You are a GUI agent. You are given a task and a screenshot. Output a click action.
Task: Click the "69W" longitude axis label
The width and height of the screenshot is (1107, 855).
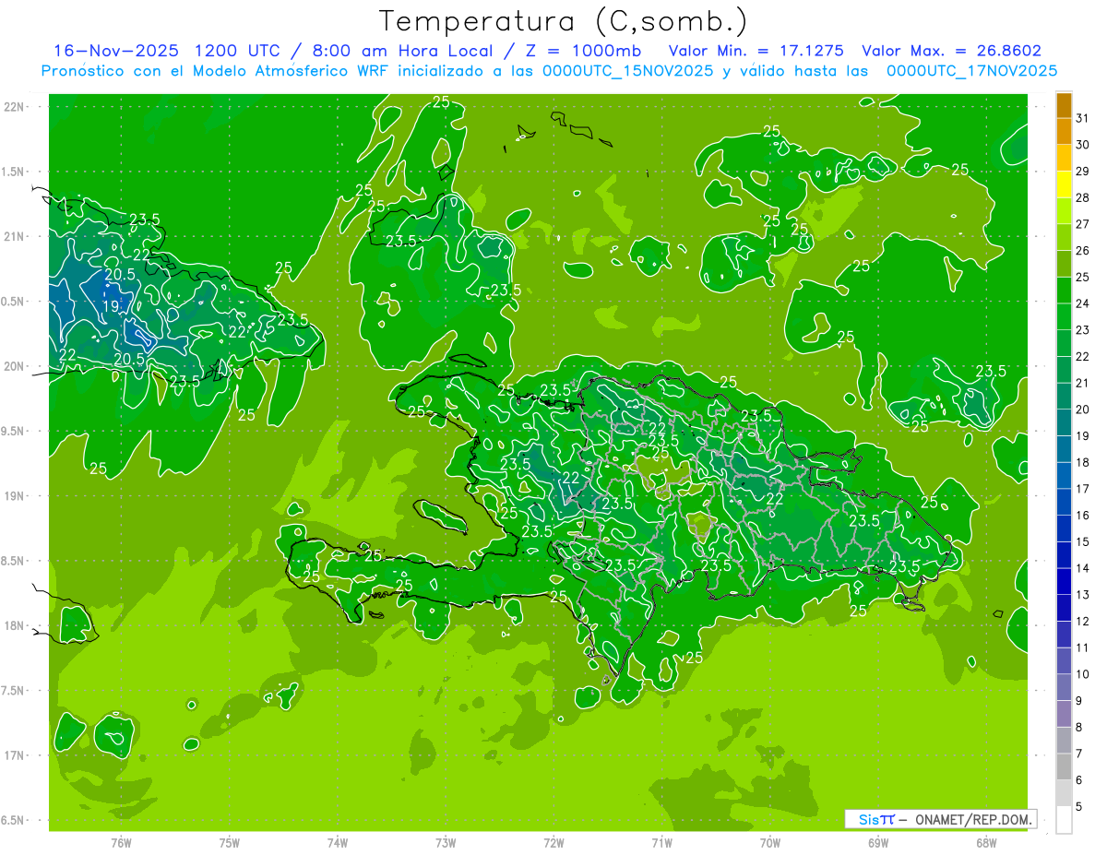pos(878,843)
